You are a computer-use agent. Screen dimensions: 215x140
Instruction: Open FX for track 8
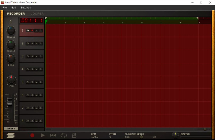(x=28, y=121)
